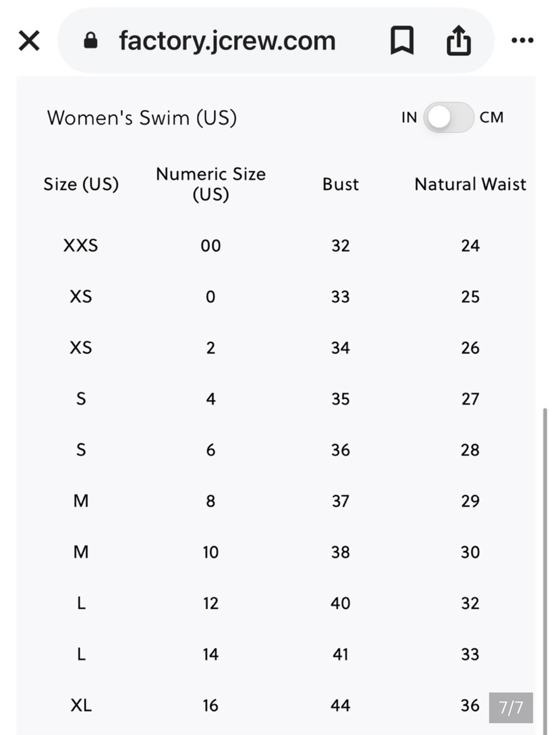This screenshot has width=551, height=735.
Task: Bookmark this page
Action: click(402, 40)
